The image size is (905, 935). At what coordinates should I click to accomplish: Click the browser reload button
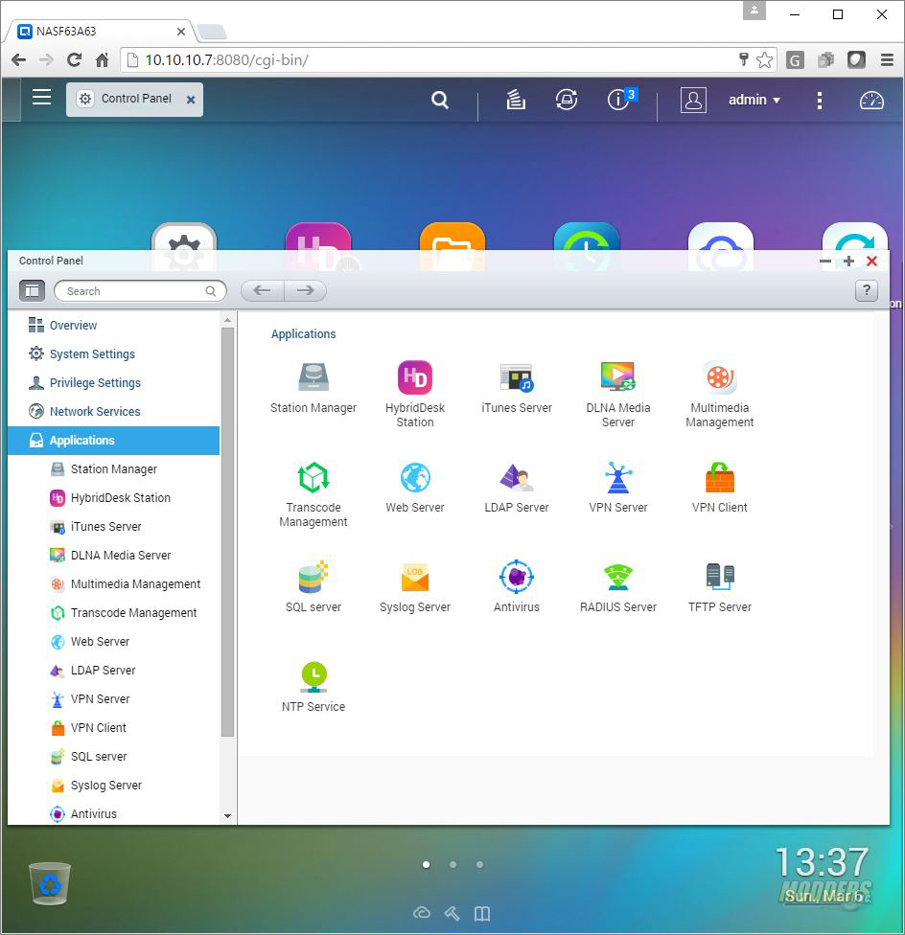click(x=74, y=59)
